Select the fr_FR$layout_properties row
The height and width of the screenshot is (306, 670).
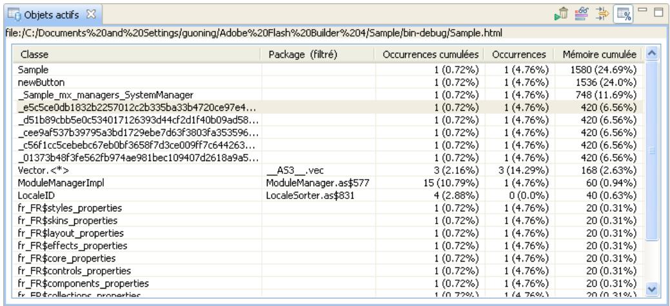(330, 233)
